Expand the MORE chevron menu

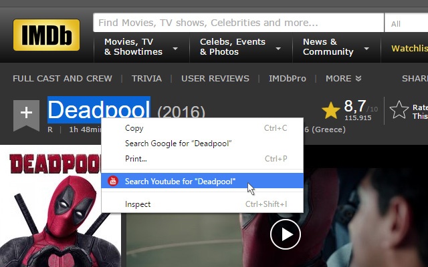click(343, 79)
